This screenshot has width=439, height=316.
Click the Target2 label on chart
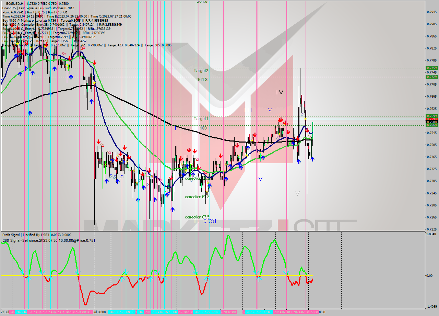click(x=201, y=71)
